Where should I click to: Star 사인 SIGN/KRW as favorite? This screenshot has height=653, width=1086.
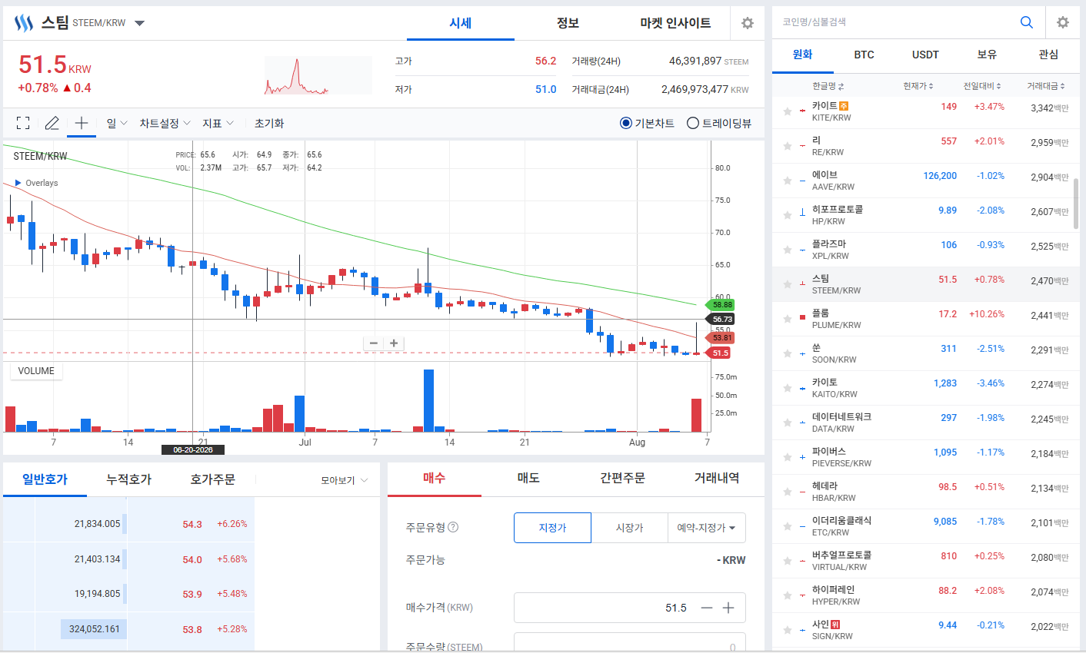(x=788, y=630)
